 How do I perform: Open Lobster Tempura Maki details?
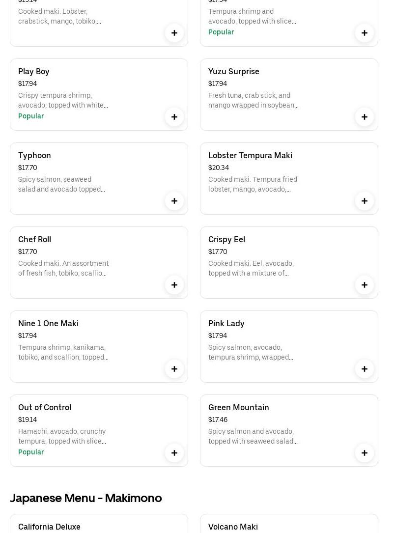[x=250, y=155]
